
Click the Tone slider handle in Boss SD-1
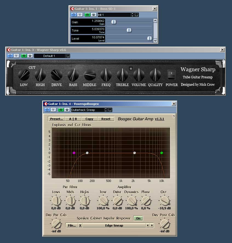pyautogui.click(x=129, y=30)
